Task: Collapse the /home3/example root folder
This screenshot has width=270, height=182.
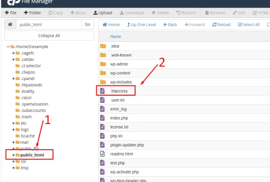Action: [x=8, y=47]
